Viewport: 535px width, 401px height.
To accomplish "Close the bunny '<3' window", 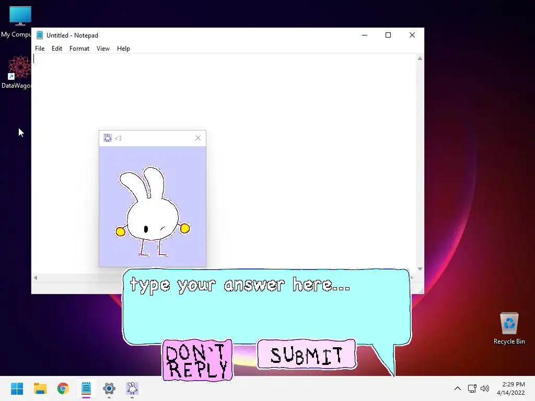I will click(198, 138).
